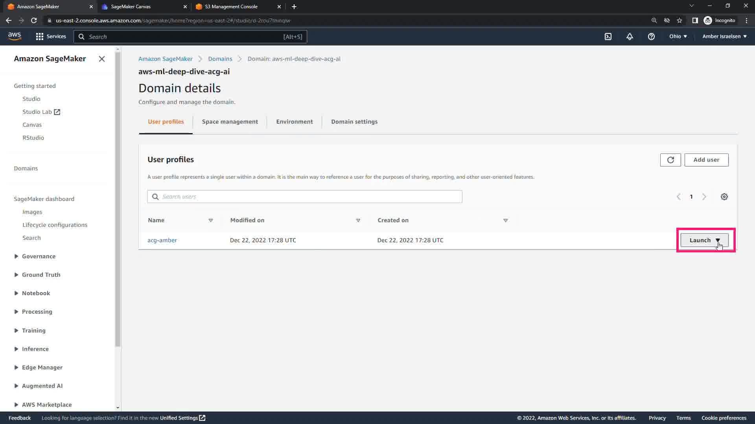Open the Services grid menu
This screenshot has width=755, height=424.
tap(51, 37)
